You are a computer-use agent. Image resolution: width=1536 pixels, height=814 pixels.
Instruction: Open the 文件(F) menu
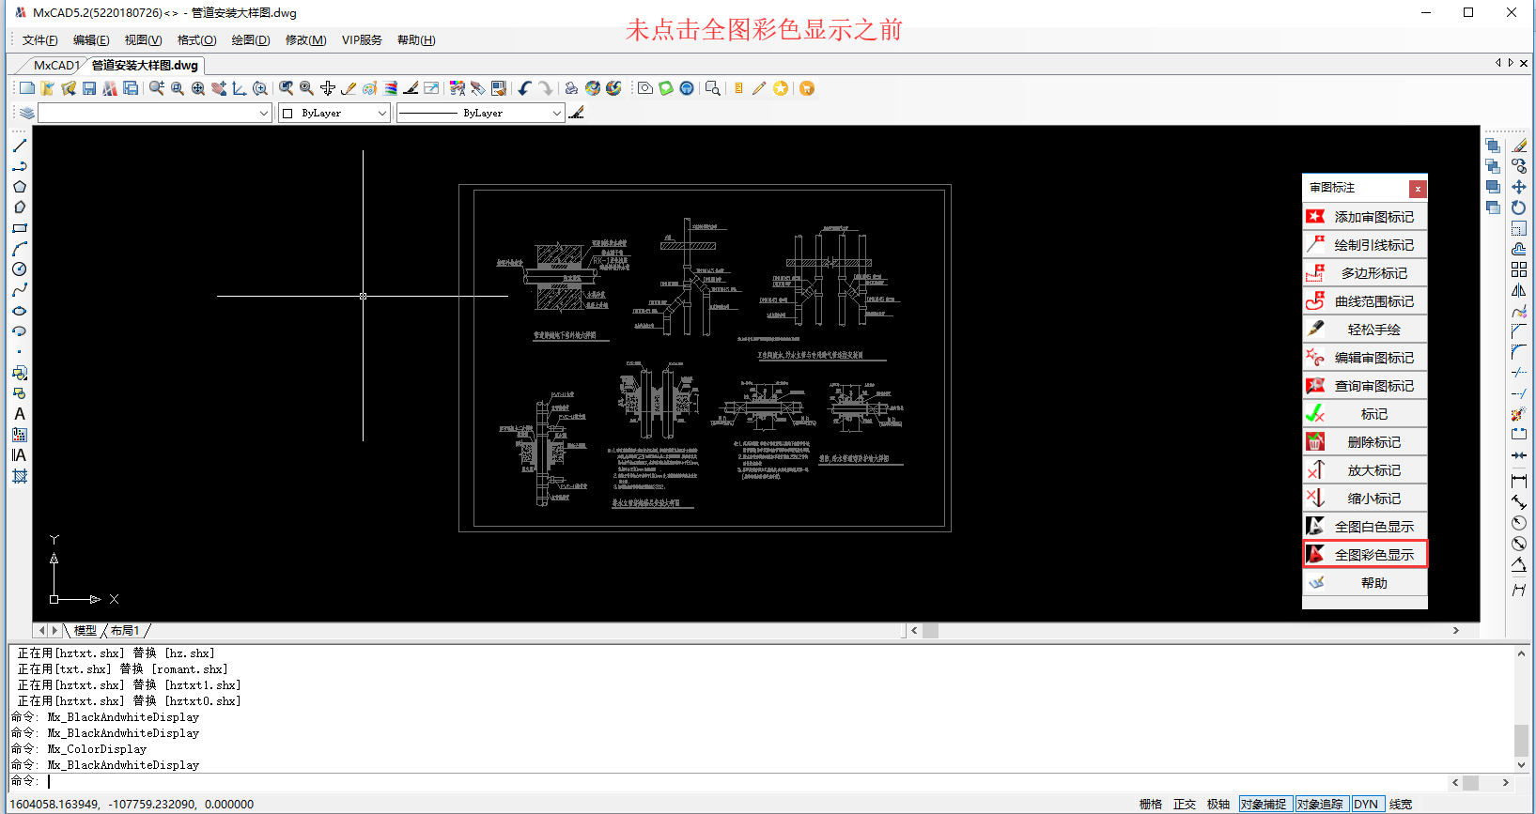pyautogui.click(x=40, y=40)
